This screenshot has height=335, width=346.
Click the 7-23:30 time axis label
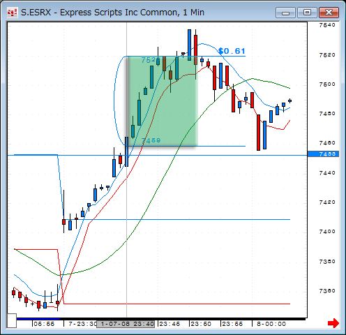pos(82,324)
